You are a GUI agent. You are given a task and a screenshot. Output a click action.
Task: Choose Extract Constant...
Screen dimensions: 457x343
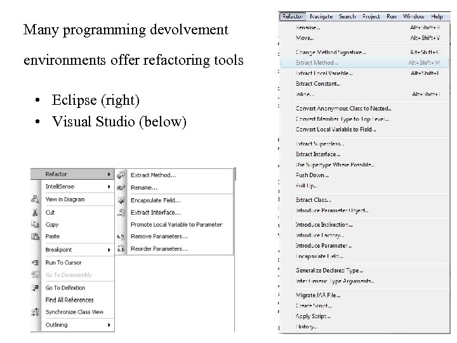point(364,84)
